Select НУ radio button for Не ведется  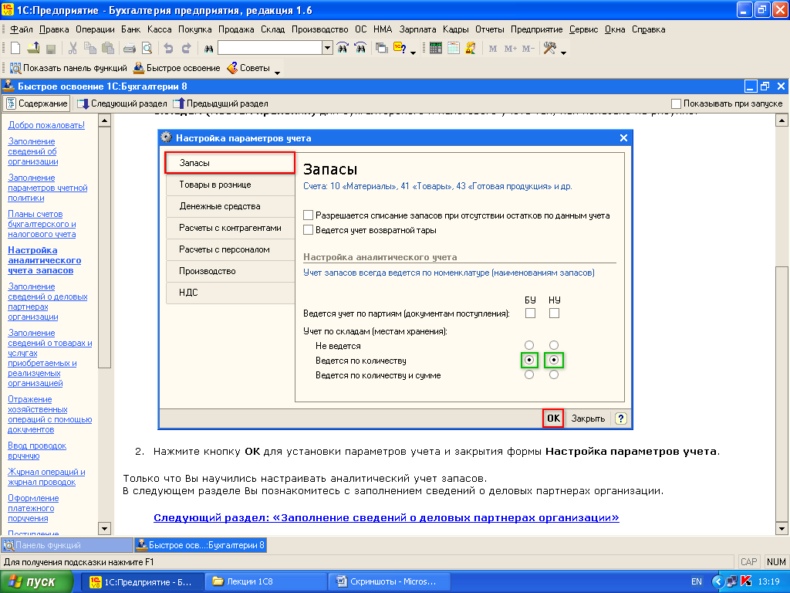[x=554, y=345]
